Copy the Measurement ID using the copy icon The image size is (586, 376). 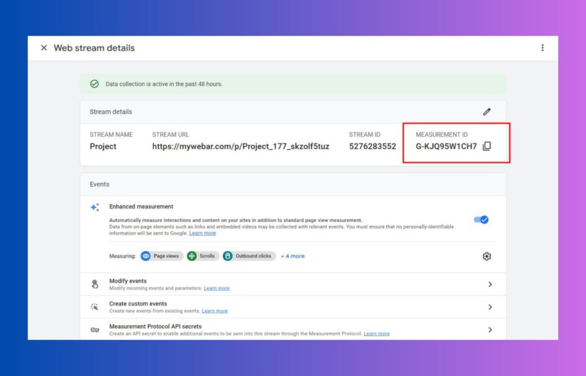coord(487,146)
